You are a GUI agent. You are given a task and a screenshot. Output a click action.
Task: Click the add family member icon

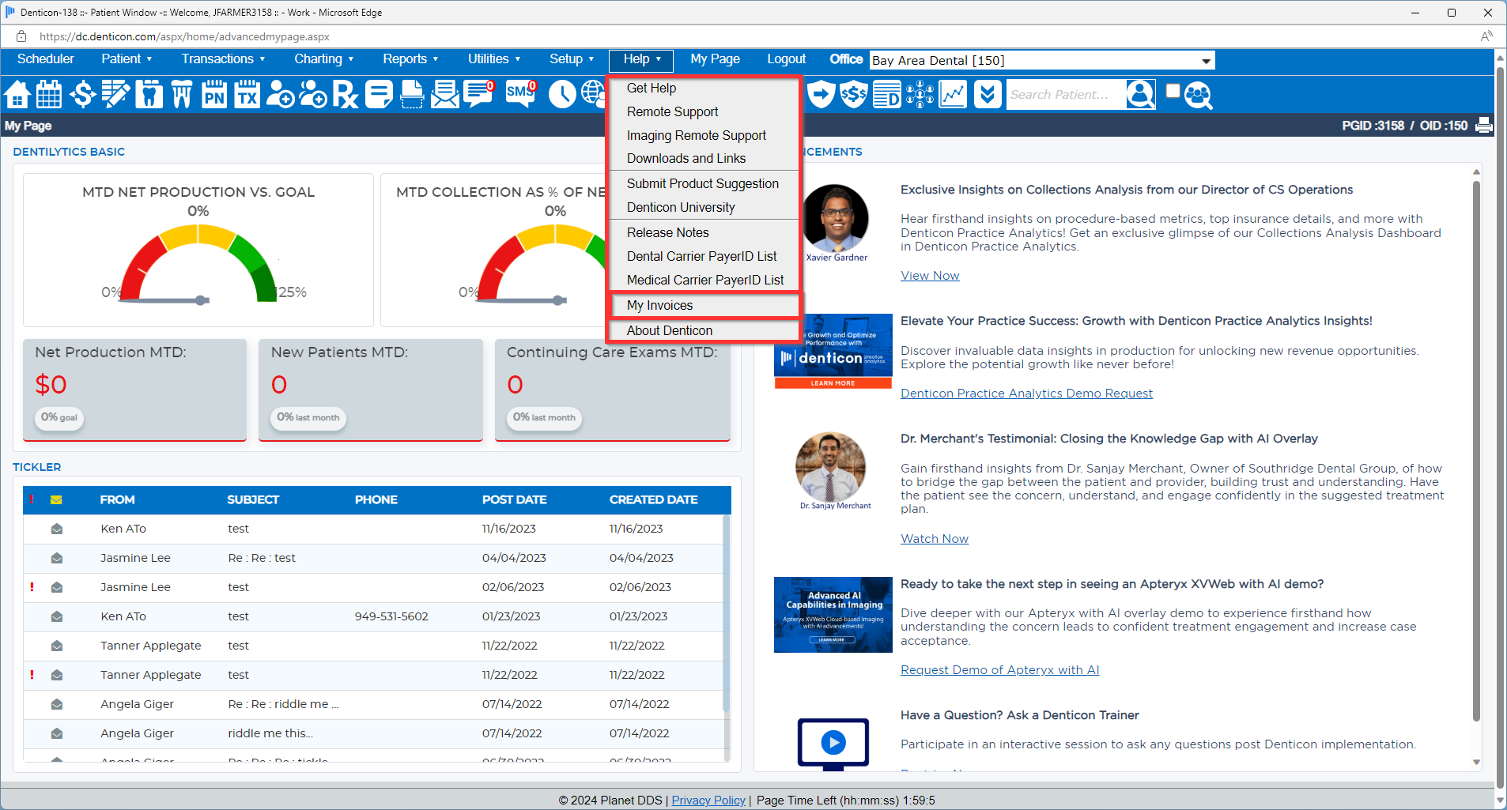point(313,95)
